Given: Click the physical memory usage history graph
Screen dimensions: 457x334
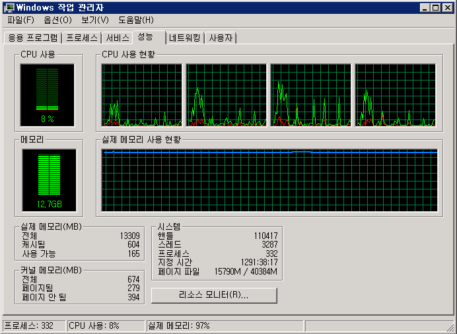Looking at the screenshot, I should (x=269, y=180).
